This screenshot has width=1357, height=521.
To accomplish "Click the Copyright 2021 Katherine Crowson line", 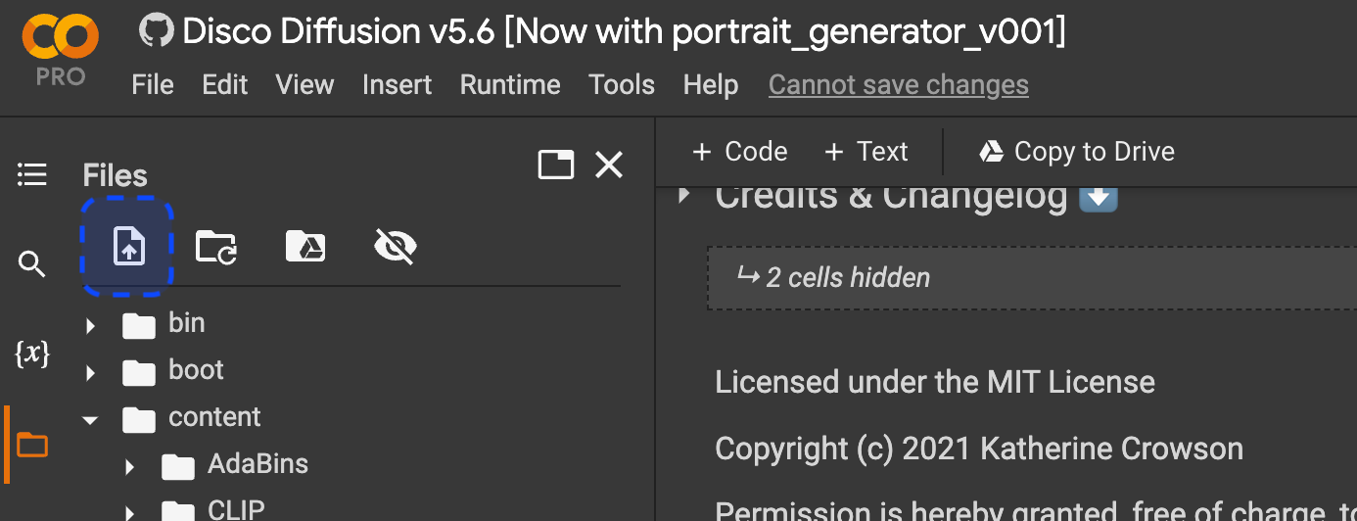I will click(x=979, y=450).
